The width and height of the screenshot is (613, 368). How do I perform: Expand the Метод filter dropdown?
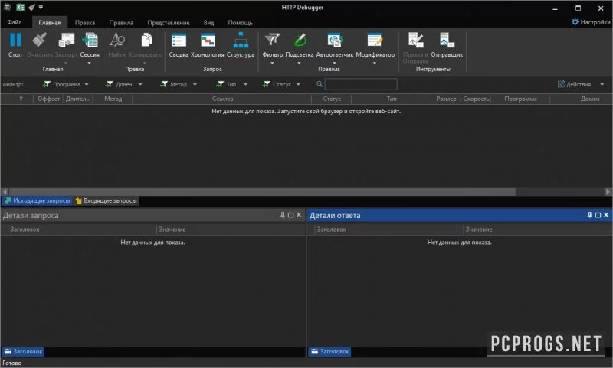(x=195, y=84)
